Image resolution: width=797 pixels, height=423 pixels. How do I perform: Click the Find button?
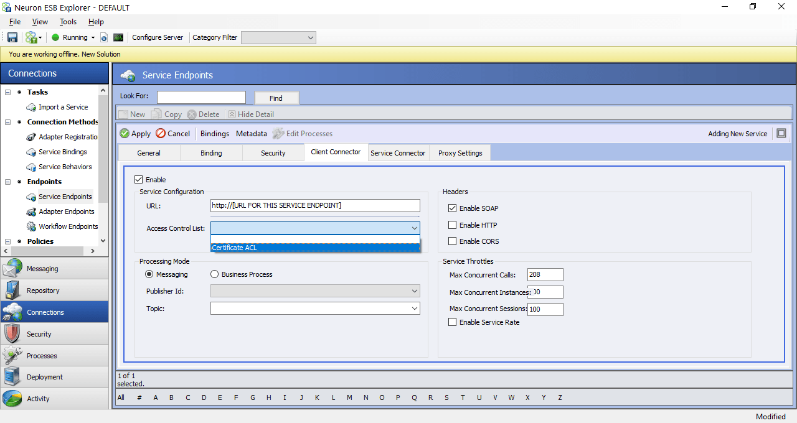click(x=276, y=98)
